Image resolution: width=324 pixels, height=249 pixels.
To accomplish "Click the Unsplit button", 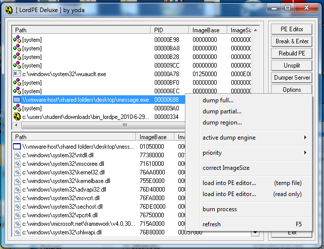I will [x=292, y=66].
